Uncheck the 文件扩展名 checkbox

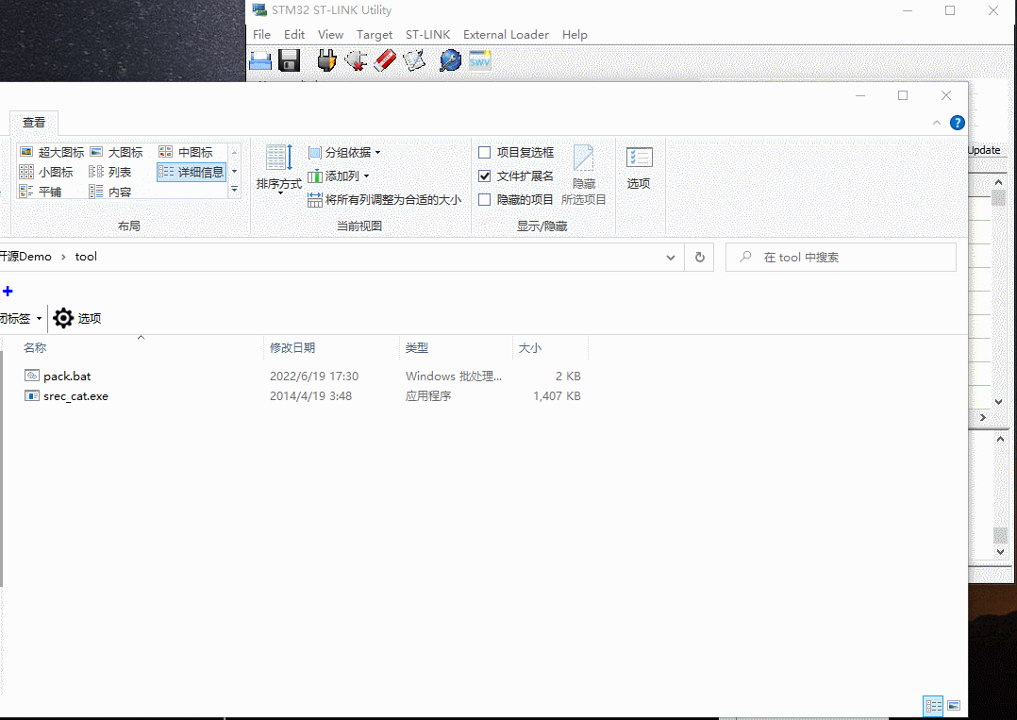pyautogui.click(x=485, y=176)
